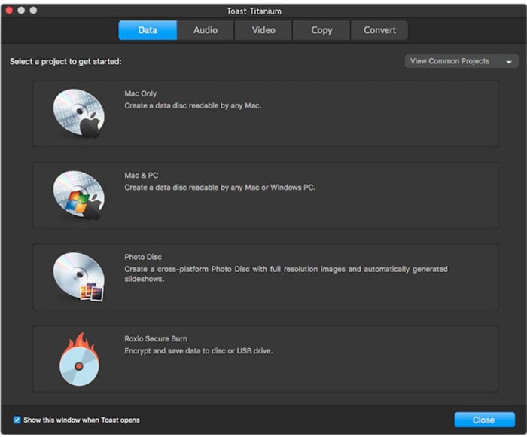Click the Mac Only disc icon
This screenshot has height=437, width=527.
pos(79,113)
